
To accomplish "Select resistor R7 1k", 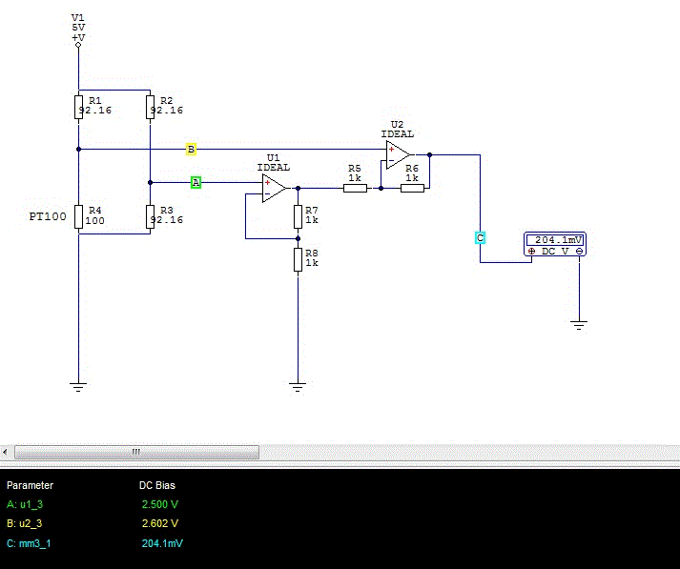I will [x=298, y=216].
